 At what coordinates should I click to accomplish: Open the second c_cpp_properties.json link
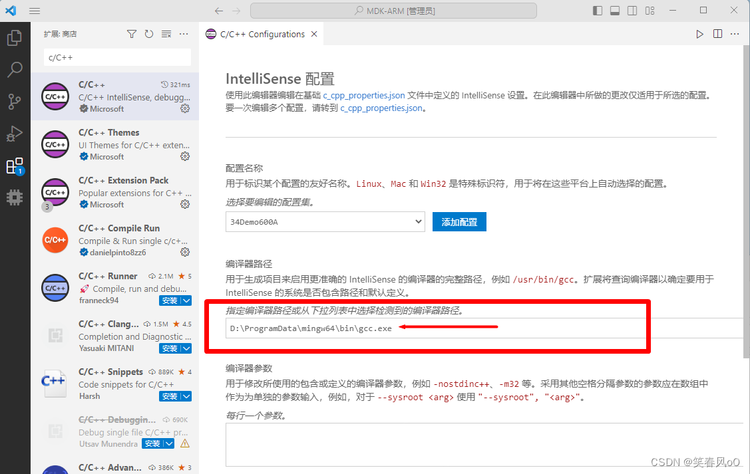pos(381,108)
